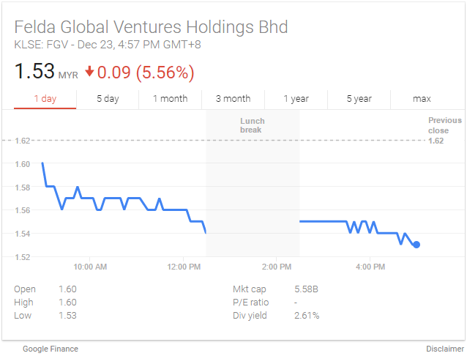Image resolution: width=467 pixels, height=356 pixels.
Task: Click the blue current price dot
Action: 416,245
